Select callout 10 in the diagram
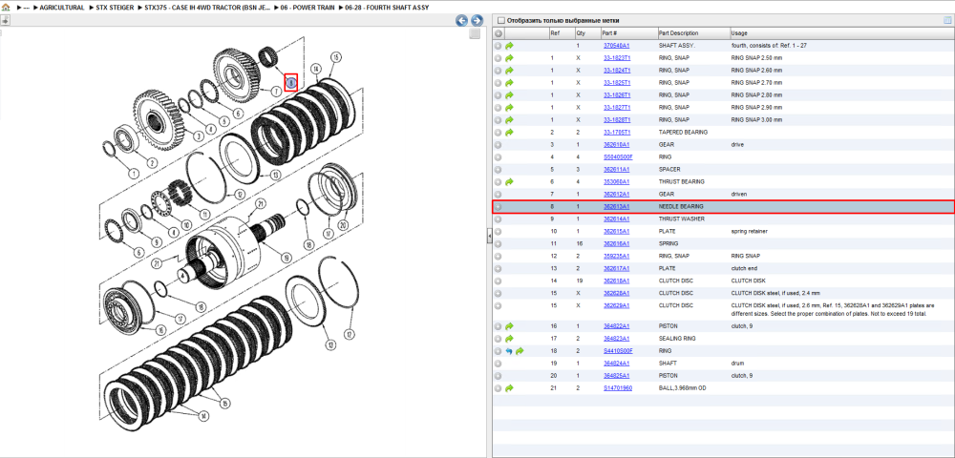 pos(187,225)
